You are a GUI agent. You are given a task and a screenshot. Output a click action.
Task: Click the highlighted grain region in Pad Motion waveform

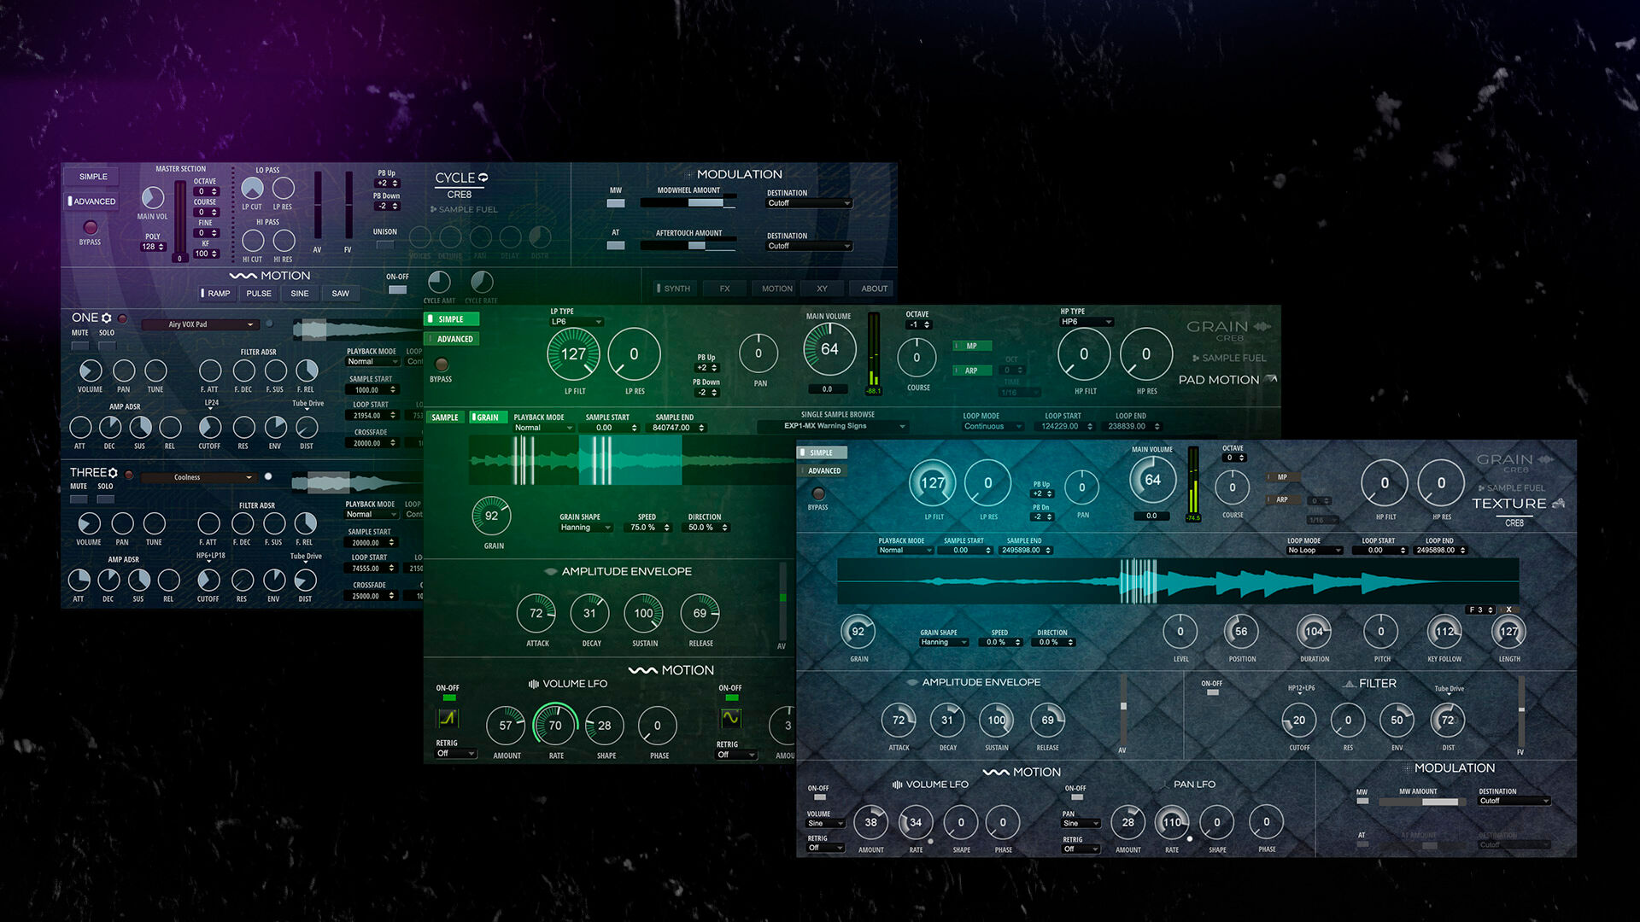(x=630, y=460)
